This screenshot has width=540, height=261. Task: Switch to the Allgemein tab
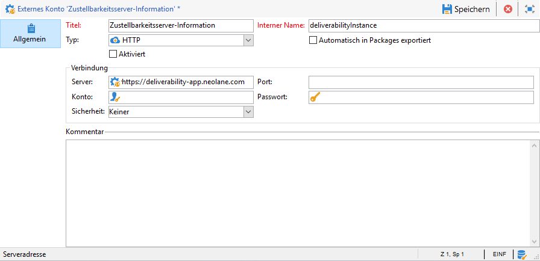click(x=30, y=34)
